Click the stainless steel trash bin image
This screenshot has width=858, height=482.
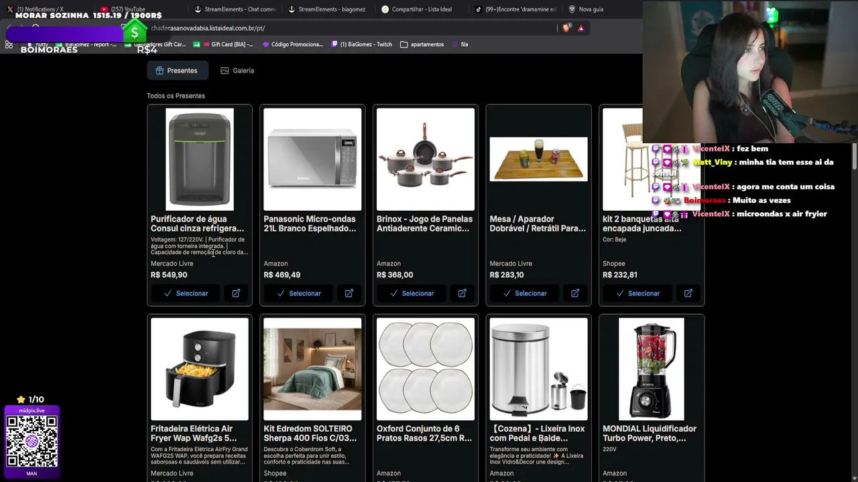pos(538,369)
